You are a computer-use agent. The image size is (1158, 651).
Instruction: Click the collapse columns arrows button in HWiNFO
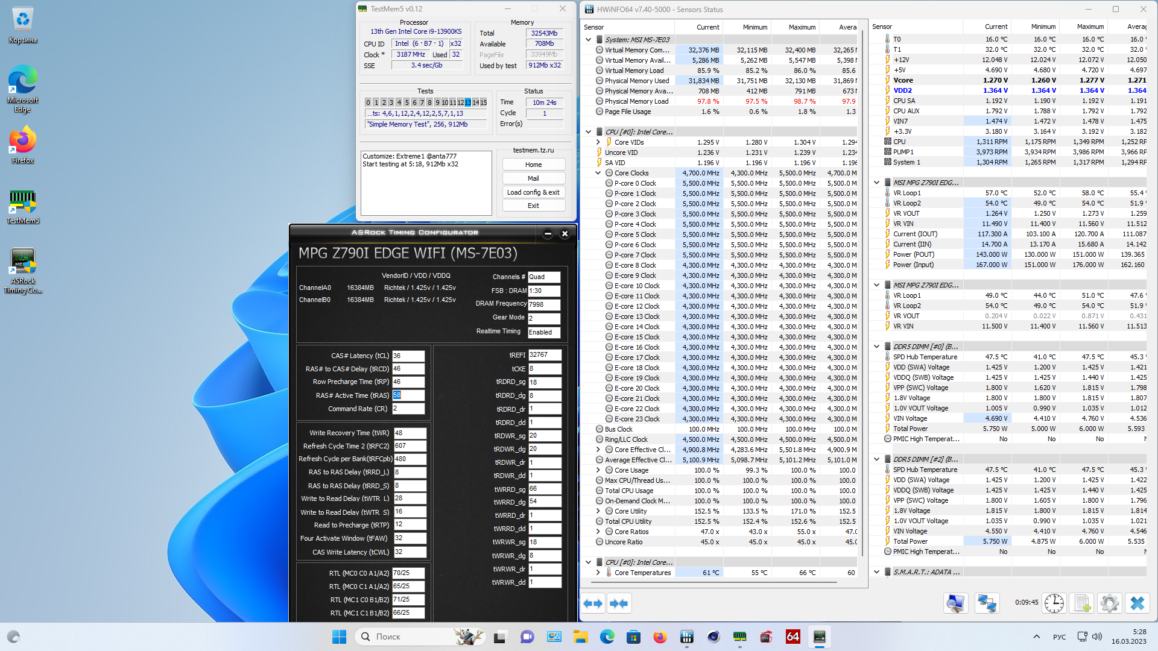(619, 603)
